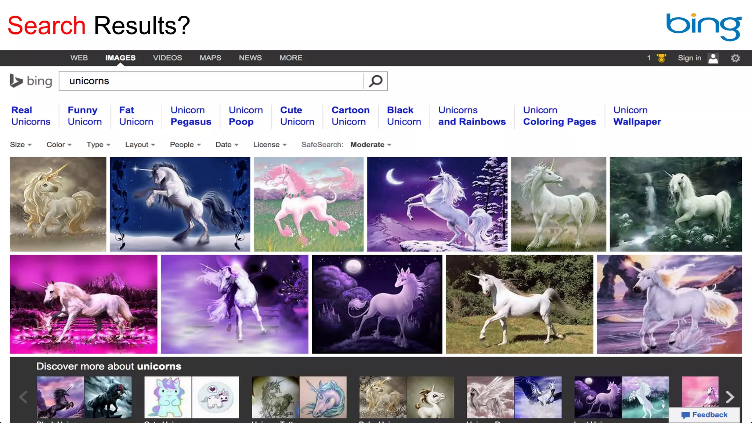Open Baby Unicorn discover thumbnail pair

[x=407, y=397]
